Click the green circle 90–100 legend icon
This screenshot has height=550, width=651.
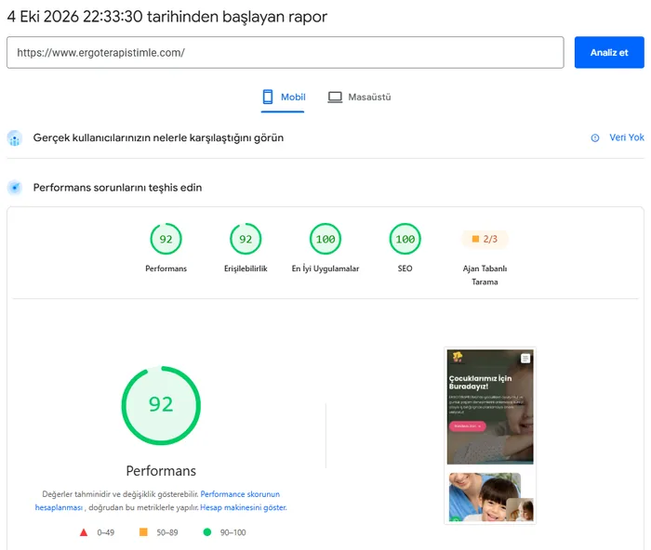pos(207,532)
